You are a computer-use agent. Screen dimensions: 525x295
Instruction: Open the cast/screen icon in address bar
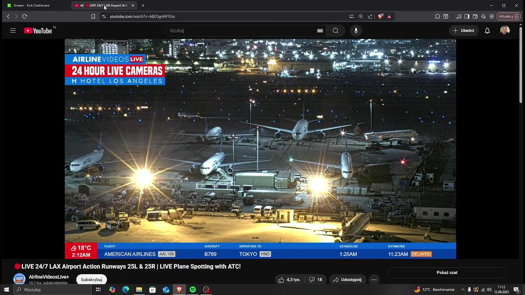coord(352,16)
